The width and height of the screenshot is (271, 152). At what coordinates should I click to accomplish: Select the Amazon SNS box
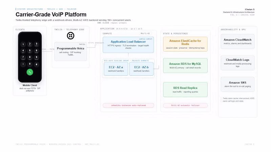[x=237, y=84]
